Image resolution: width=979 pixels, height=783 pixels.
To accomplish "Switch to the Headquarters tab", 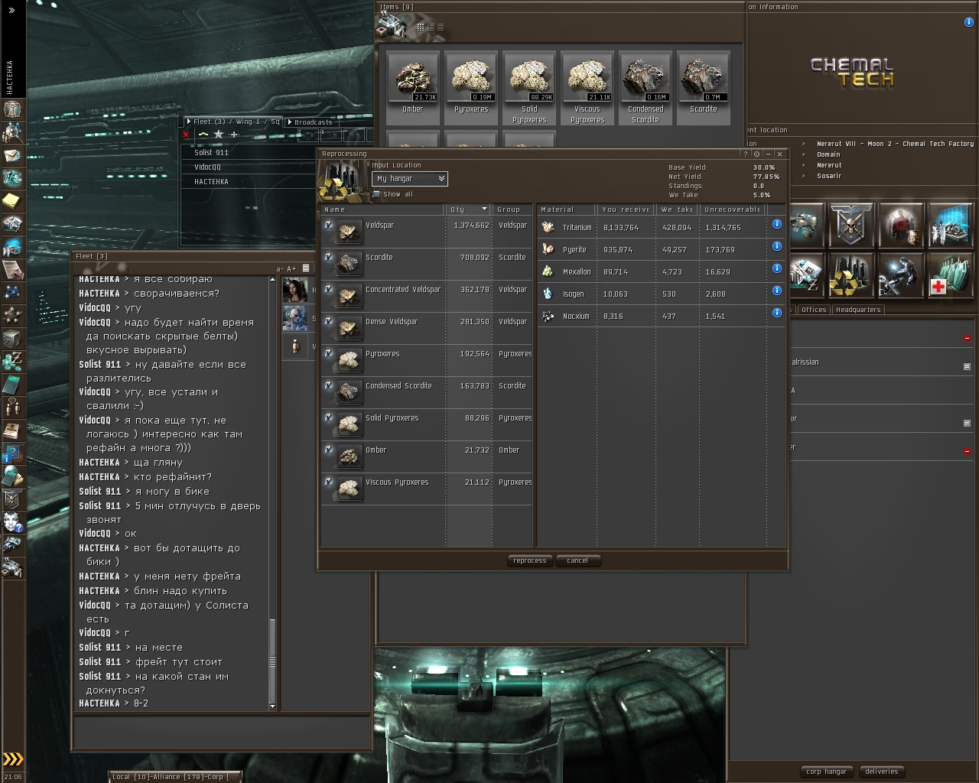I will [x=858, y=310].
